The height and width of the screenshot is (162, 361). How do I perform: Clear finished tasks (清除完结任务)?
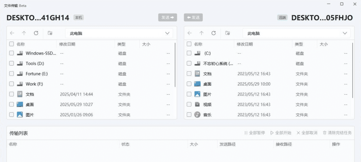pos(337,133)
